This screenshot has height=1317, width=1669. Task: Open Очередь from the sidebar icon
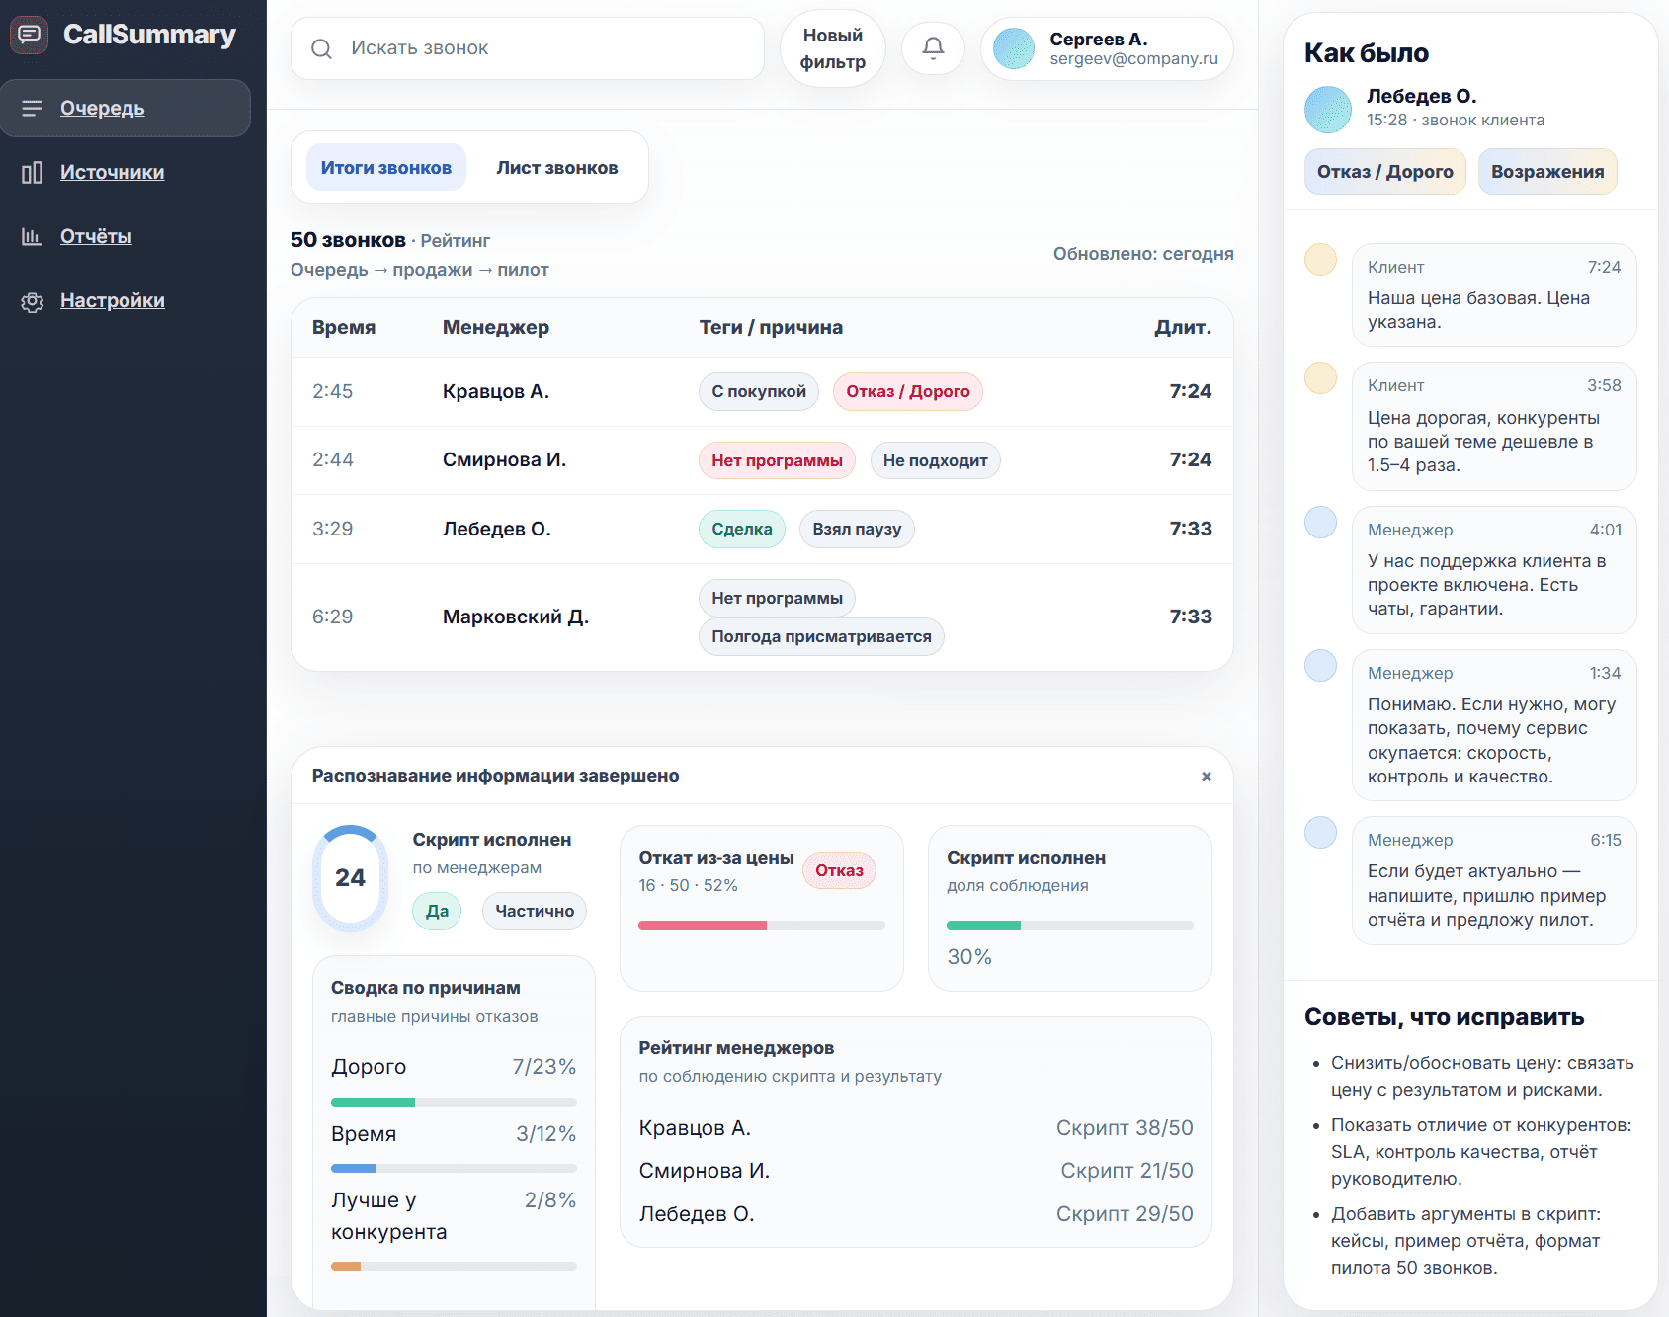coord(33,109)
